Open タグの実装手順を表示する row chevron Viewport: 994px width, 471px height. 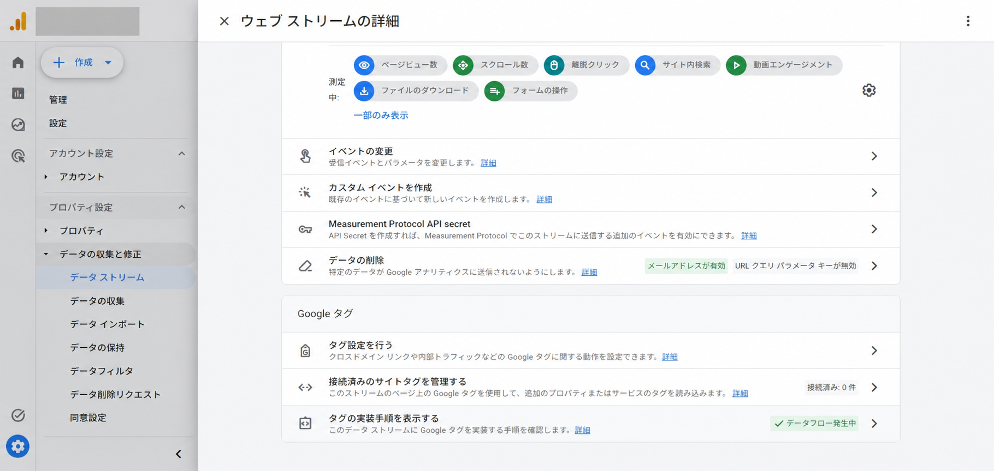click(x=874, y=424)
